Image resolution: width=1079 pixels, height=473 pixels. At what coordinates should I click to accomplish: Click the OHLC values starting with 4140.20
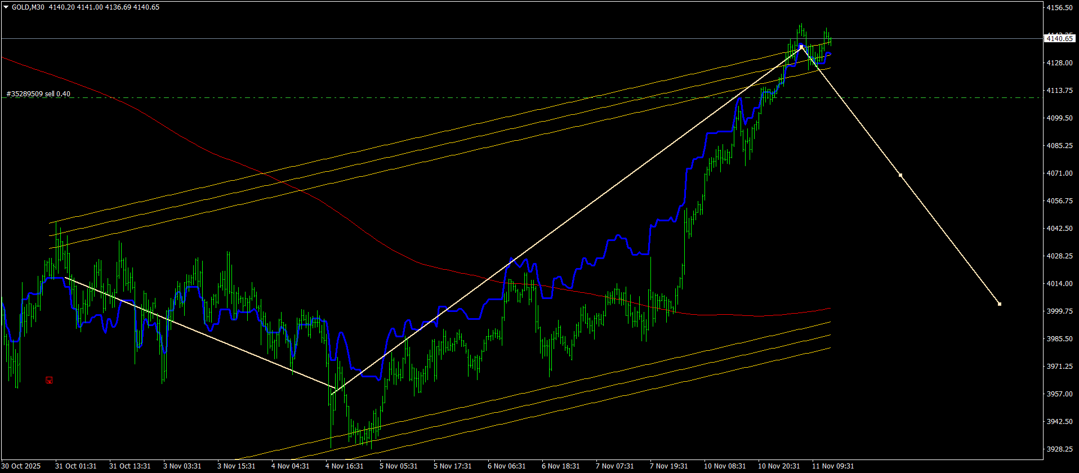pyautogui.click(x=104, y=7)
